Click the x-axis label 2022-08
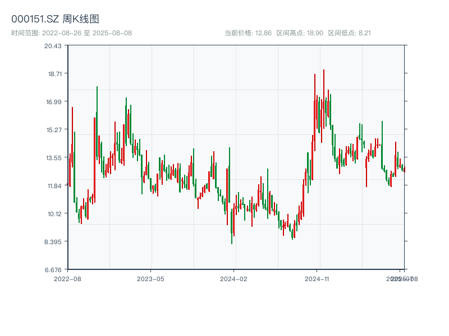Image resolution: width=449 pixels, height=336 pixels. point(67,279)
